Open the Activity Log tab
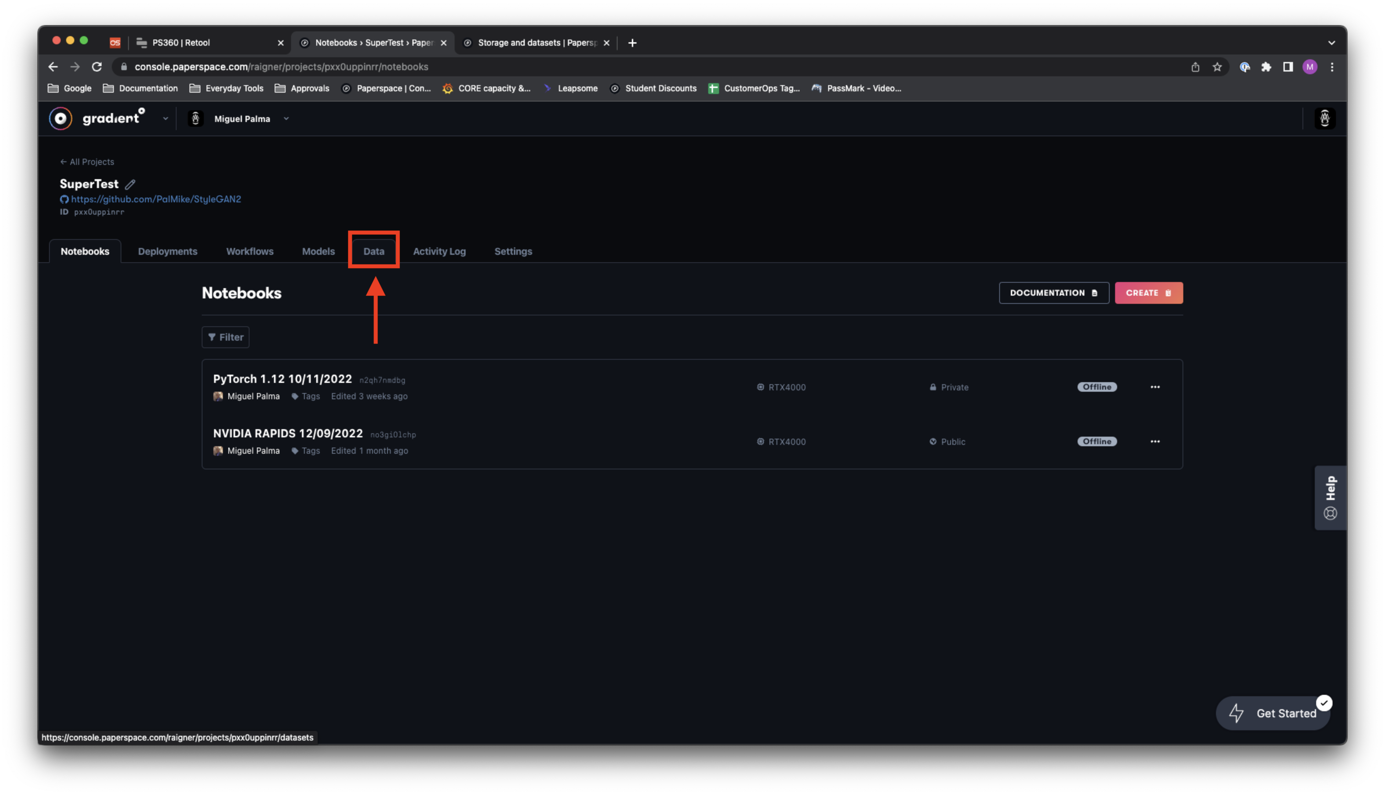Viewport: 1385px width, 795px height. [439, 251]
